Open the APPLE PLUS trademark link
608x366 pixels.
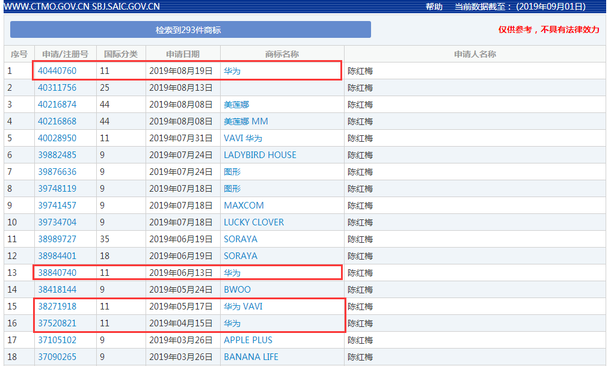(x=248, y=340)
